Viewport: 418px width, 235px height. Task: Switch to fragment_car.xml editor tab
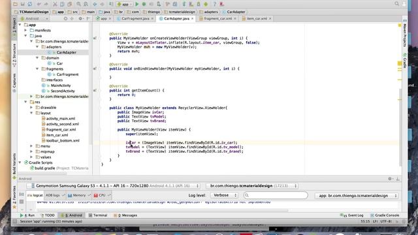click(217, 19)
